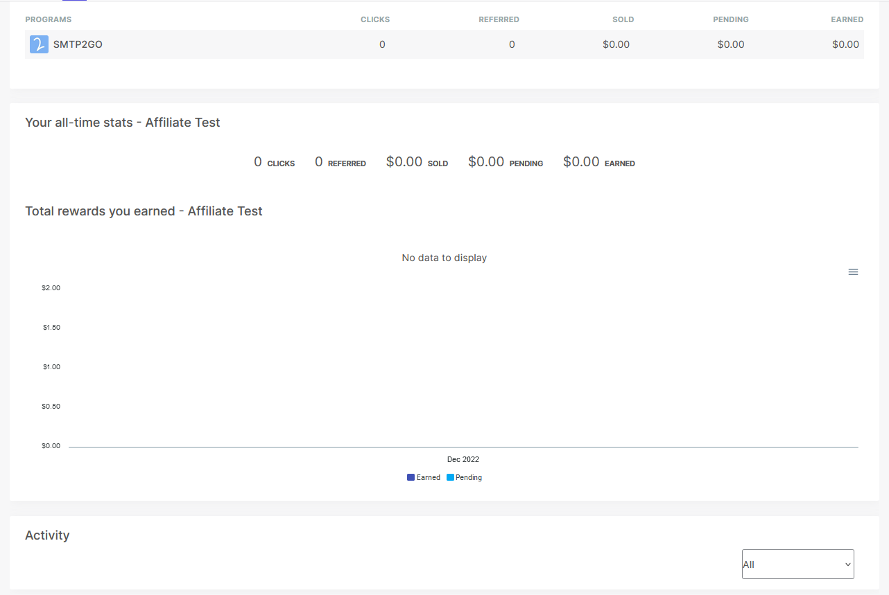Select the SMTP2GO row pending amount

pyautogui.click(x=731, y=44)
